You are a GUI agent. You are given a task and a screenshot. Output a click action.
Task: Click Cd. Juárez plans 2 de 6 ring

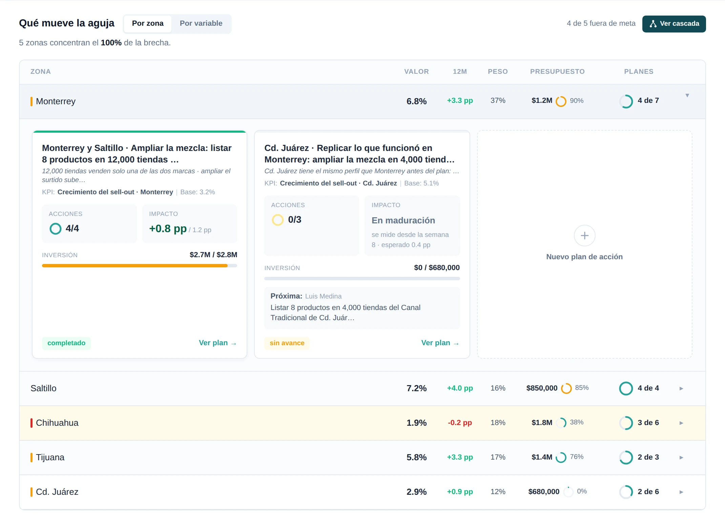pos(626,492)
